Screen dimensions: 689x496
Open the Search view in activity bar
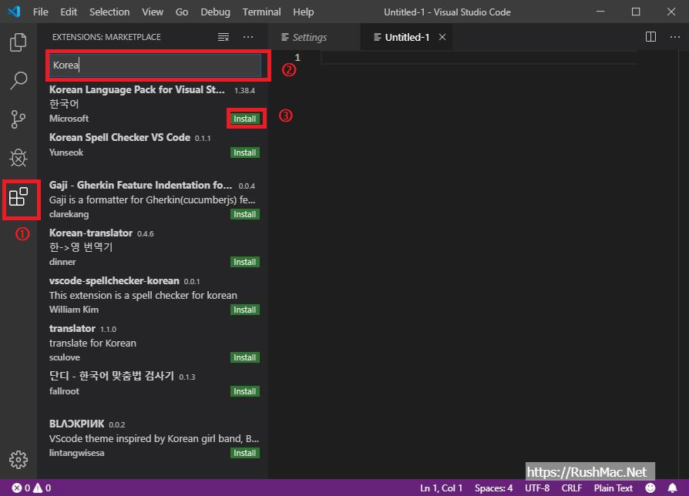coord(18,81)
